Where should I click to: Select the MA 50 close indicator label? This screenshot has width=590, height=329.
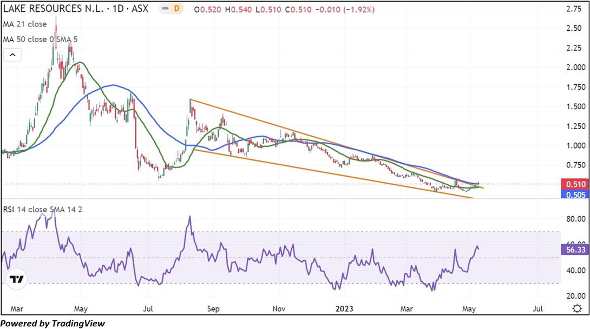tap(40, 39)
